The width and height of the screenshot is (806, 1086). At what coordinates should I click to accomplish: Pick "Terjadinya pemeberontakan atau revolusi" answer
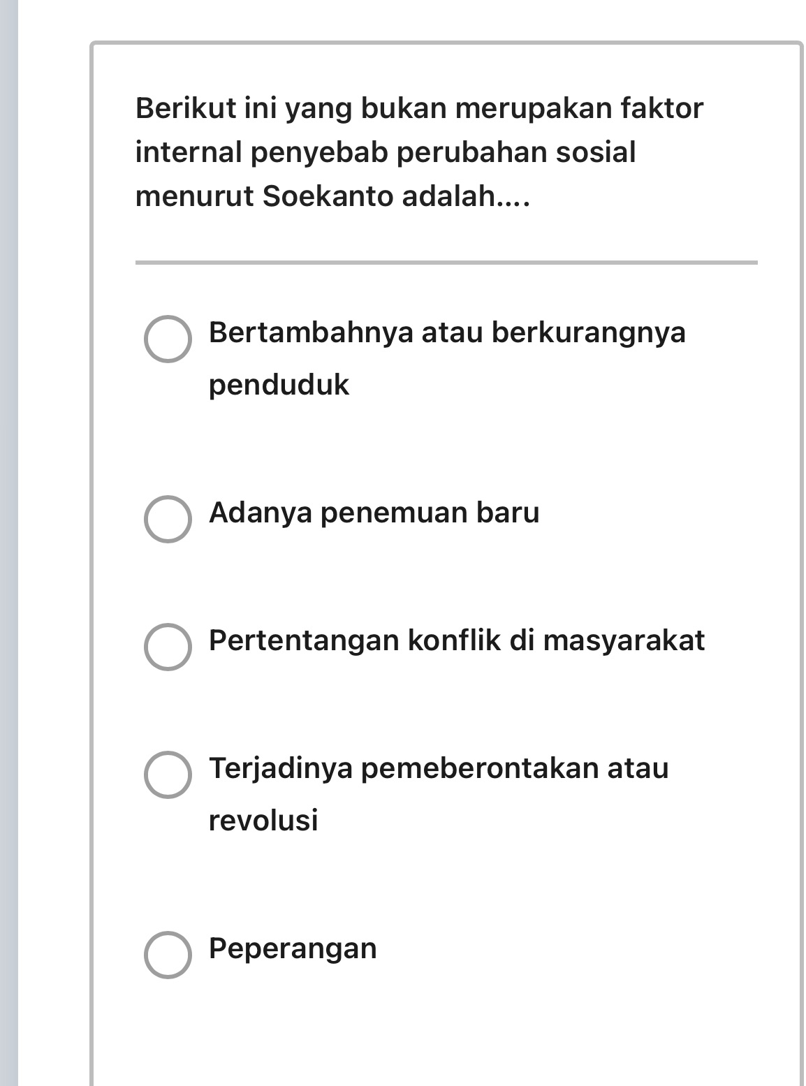pos(168,775)
